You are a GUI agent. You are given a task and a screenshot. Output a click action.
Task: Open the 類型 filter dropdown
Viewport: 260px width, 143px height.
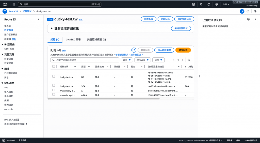pyautogui.click(x=127, y=60)
